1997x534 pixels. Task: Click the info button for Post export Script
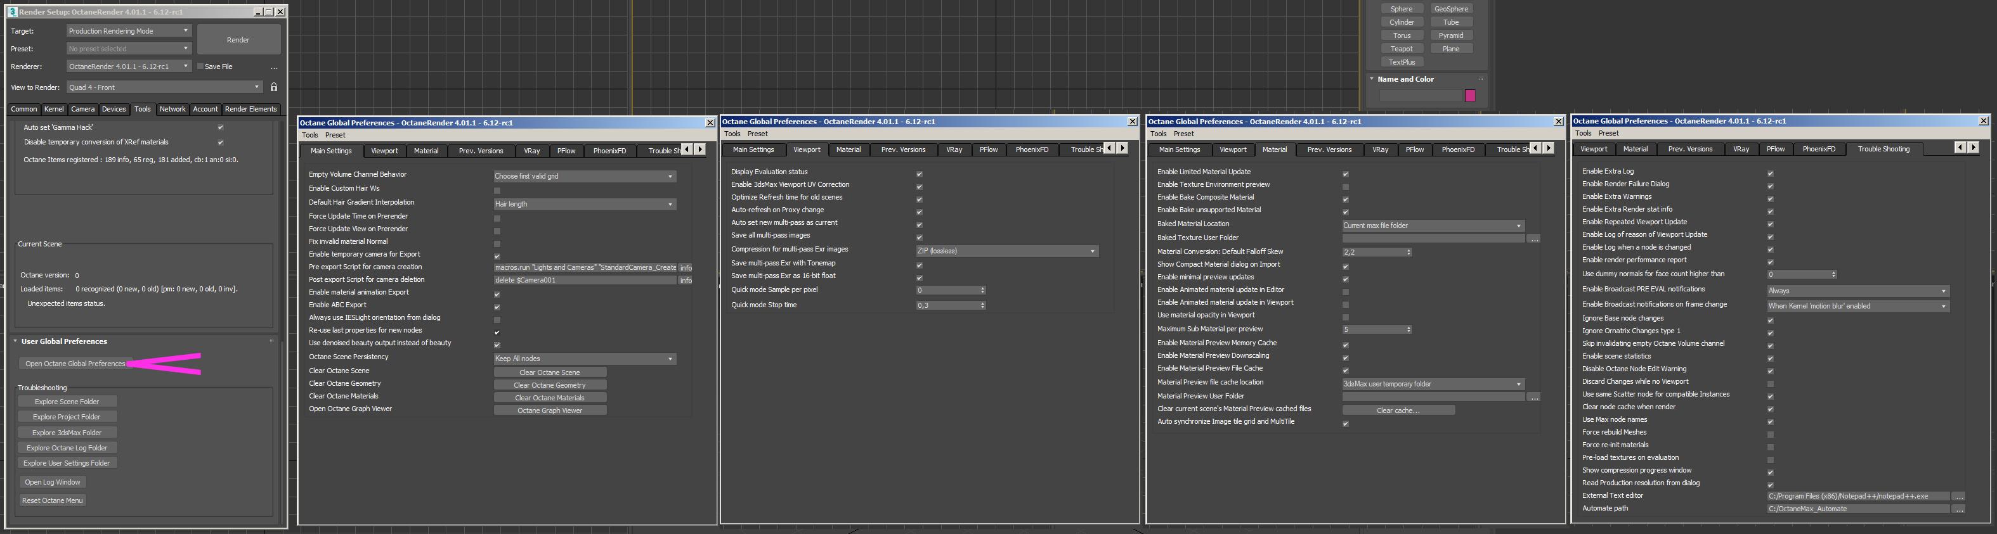(686, 280)
